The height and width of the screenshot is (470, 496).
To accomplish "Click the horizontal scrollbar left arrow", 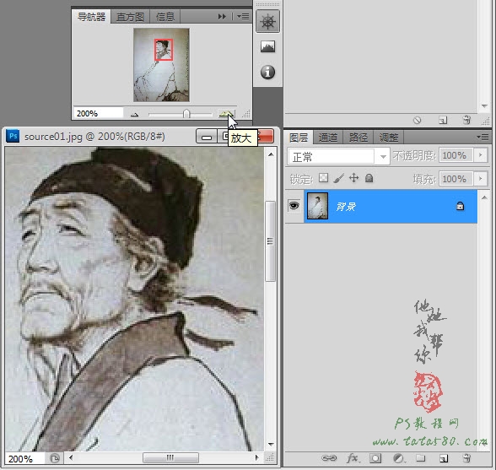I will 71,457.
